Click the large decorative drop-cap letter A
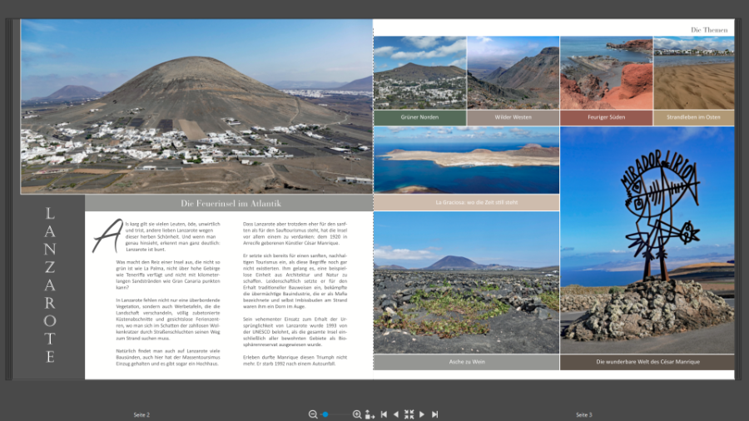749x421 pixels. 107,235
